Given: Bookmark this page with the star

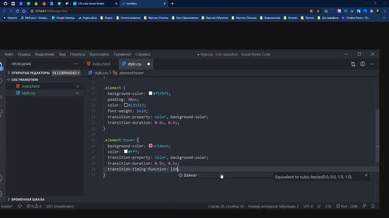Looking at the screenshot, I should pos(318,11).
